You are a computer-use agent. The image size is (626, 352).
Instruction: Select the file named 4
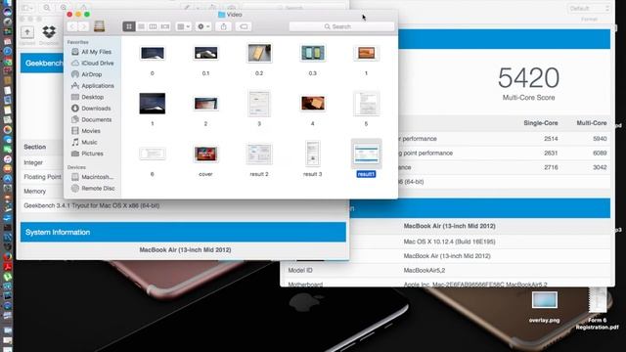(313, 104)
